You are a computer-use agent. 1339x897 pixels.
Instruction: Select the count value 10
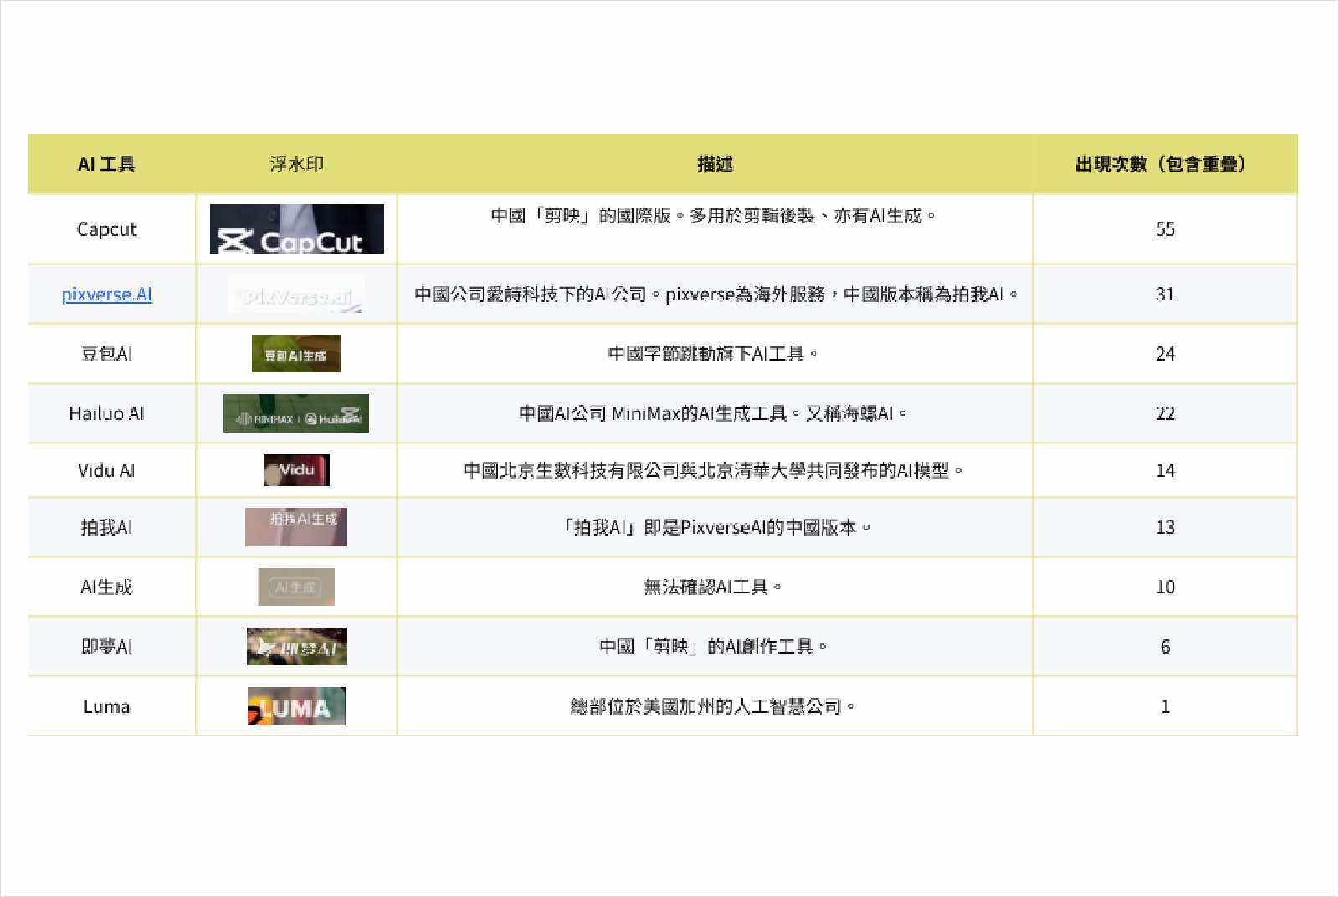pyautogui.click(x=1165, y=587)
